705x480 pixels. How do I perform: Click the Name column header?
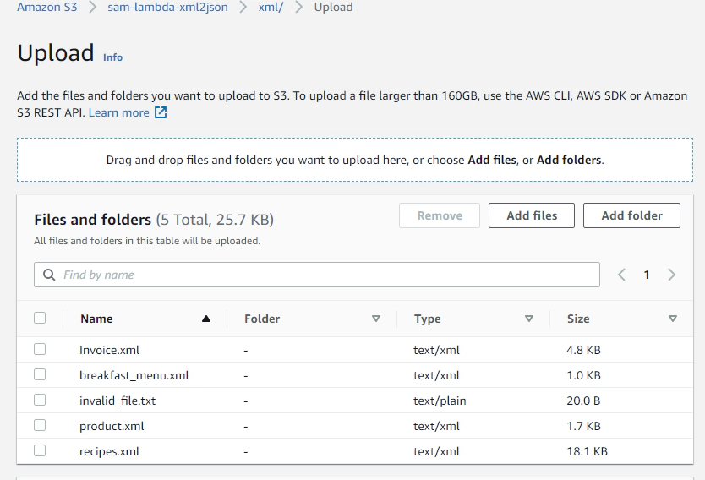96,319
